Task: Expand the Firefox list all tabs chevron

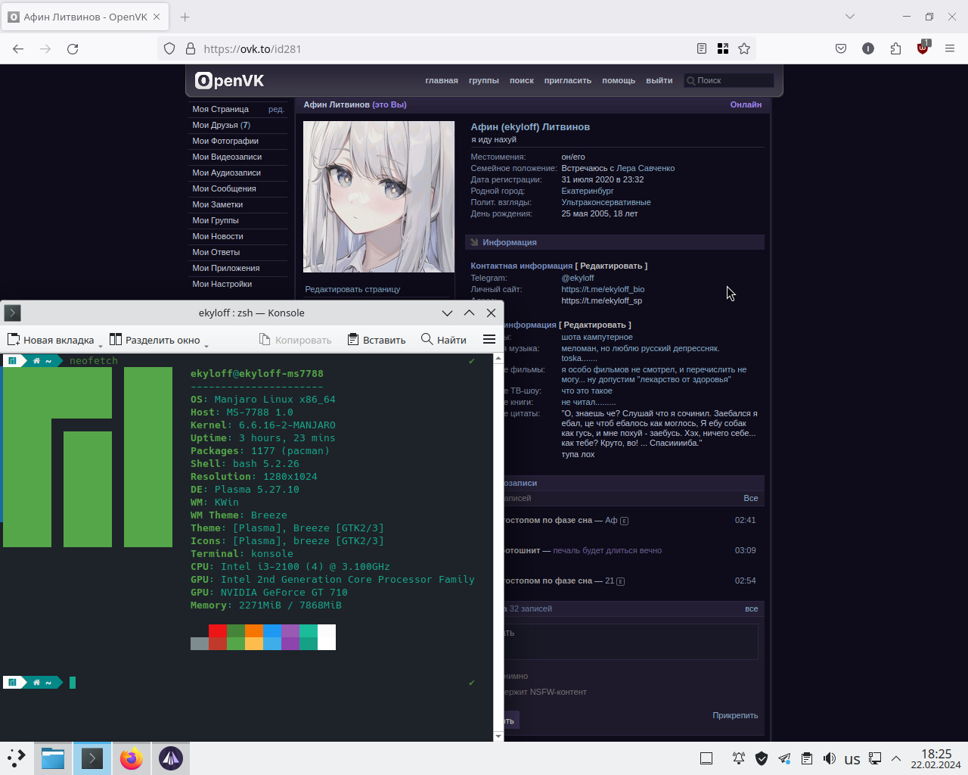Action: coord(850,17)
